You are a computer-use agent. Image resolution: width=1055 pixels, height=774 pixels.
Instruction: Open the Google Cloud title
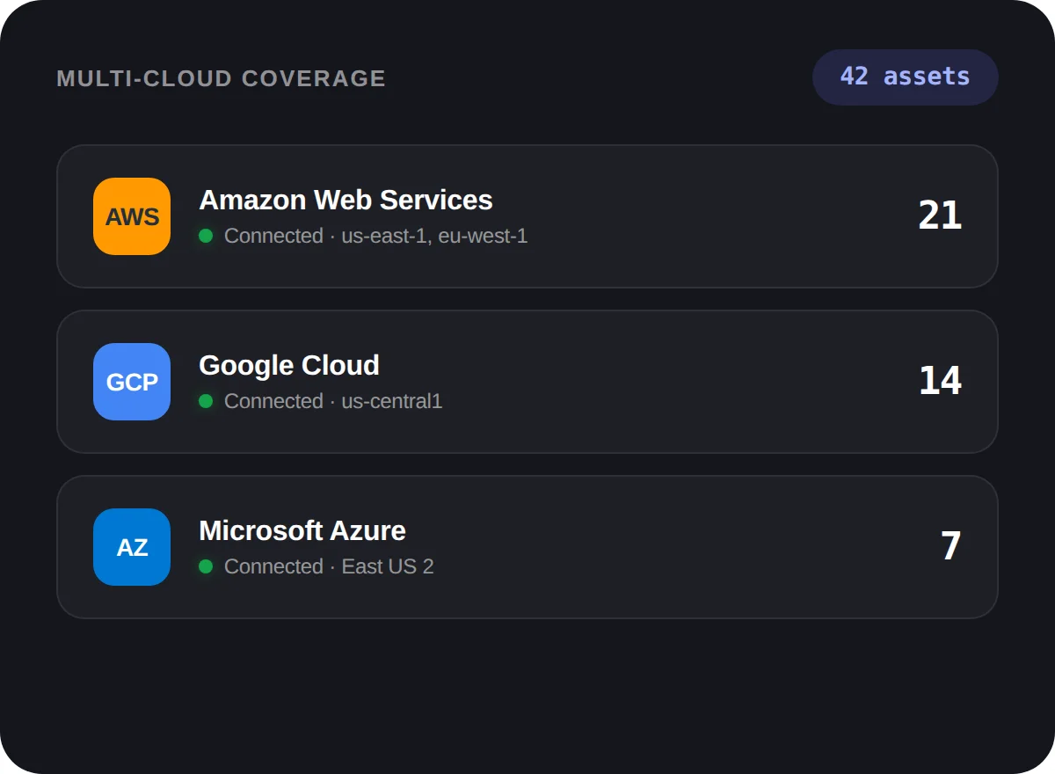click(x=289, y=365)
